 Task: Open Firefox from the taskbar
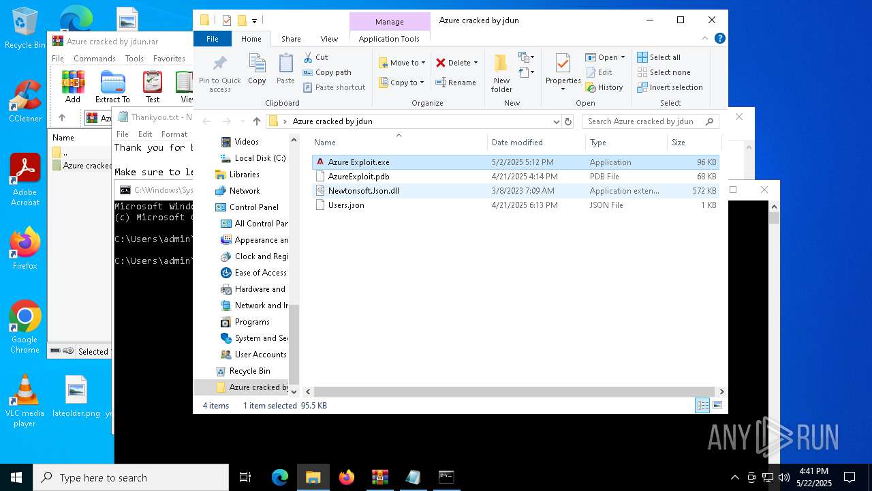point(347,477)
